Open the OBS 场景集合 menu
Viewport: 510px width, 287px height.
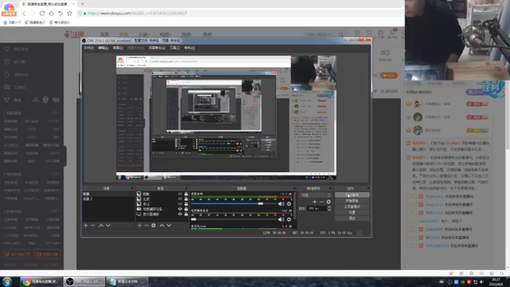pos(157,48)
